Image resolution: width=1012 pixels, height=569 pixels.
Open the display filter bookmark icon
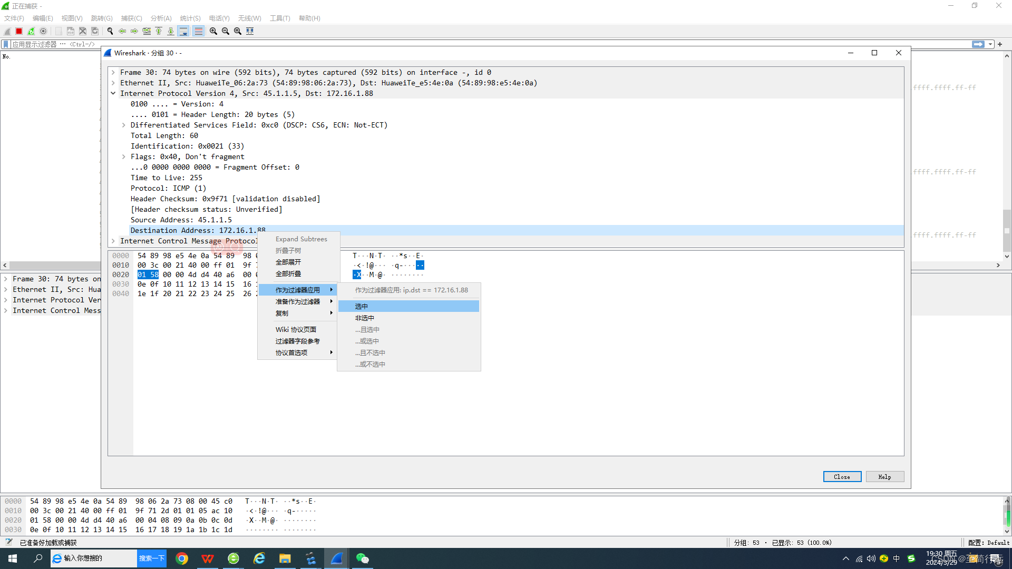point(6,44)
